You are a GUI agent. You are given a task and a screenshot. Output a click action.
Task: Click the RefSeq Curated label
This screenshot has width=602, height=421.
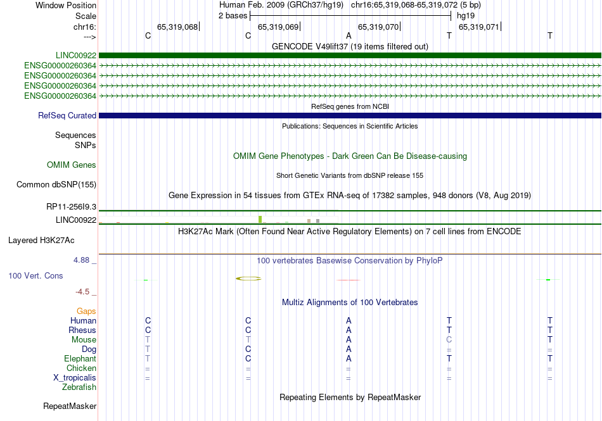[x=67, y=115]
